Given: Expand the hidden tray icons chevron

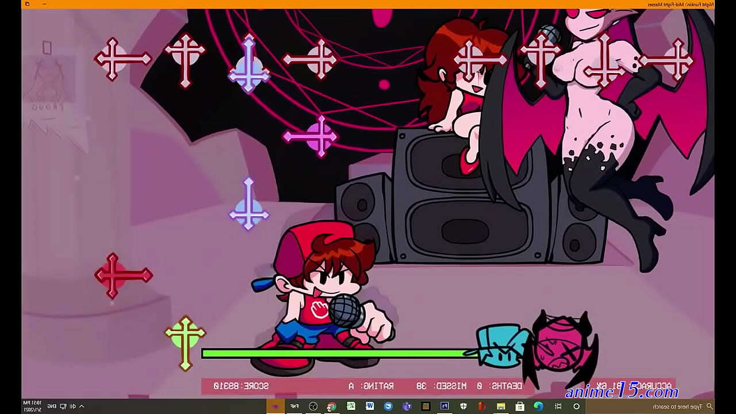Looking at the screenshot, I should [82, 406].
